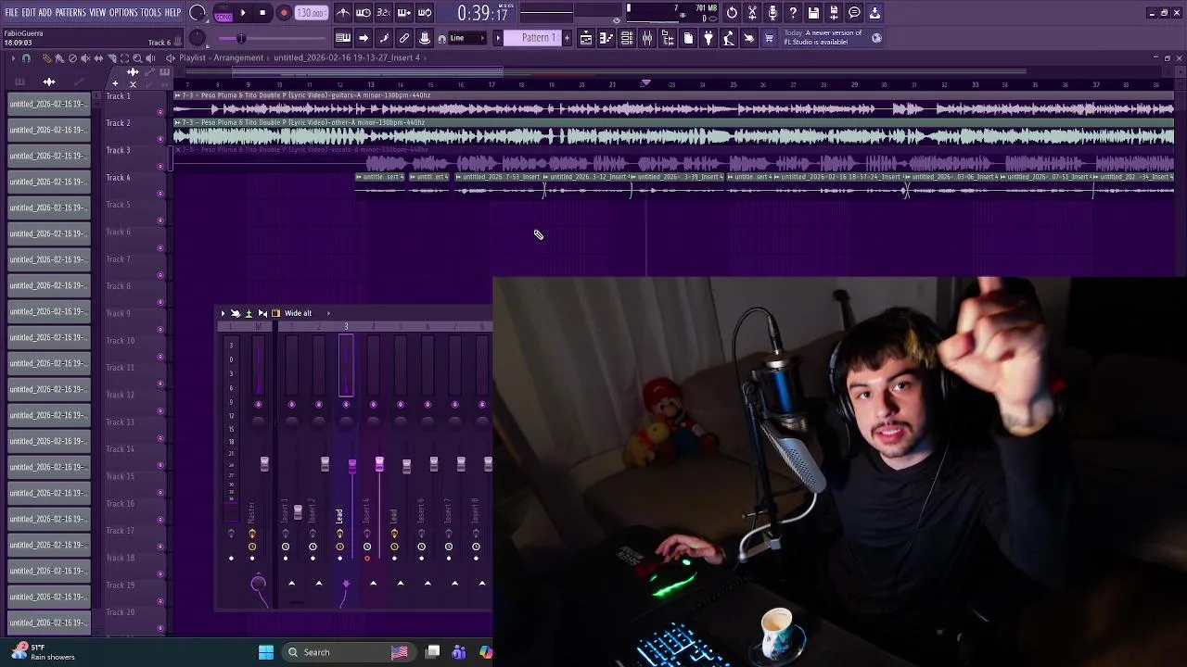Viewport: 1187px width, 667px height.
Task: Open the playlist options arrow menu
Action: pos(13,58)
